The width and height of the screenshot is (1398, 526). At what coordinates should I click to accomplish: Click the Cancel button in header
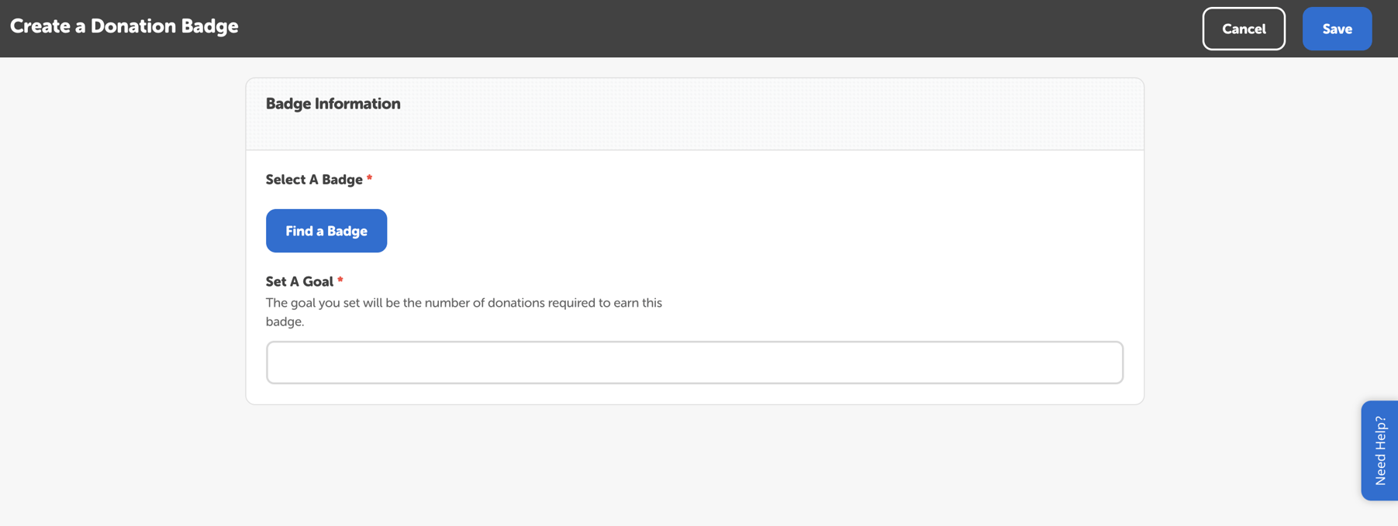pos(1243,29)
